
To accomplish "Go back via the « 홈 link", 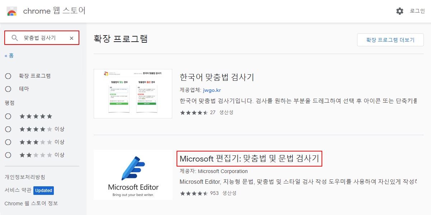I will coord(9,56).
